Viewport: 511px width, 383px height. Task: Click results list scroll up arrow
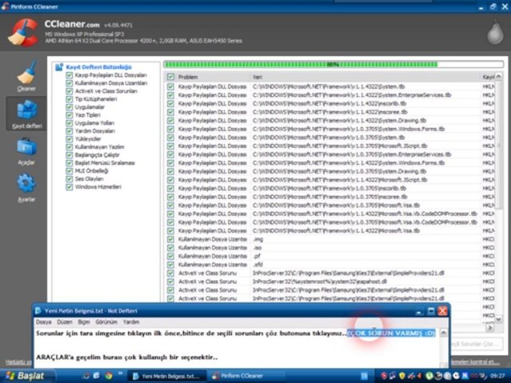click(x=499, y=77)
